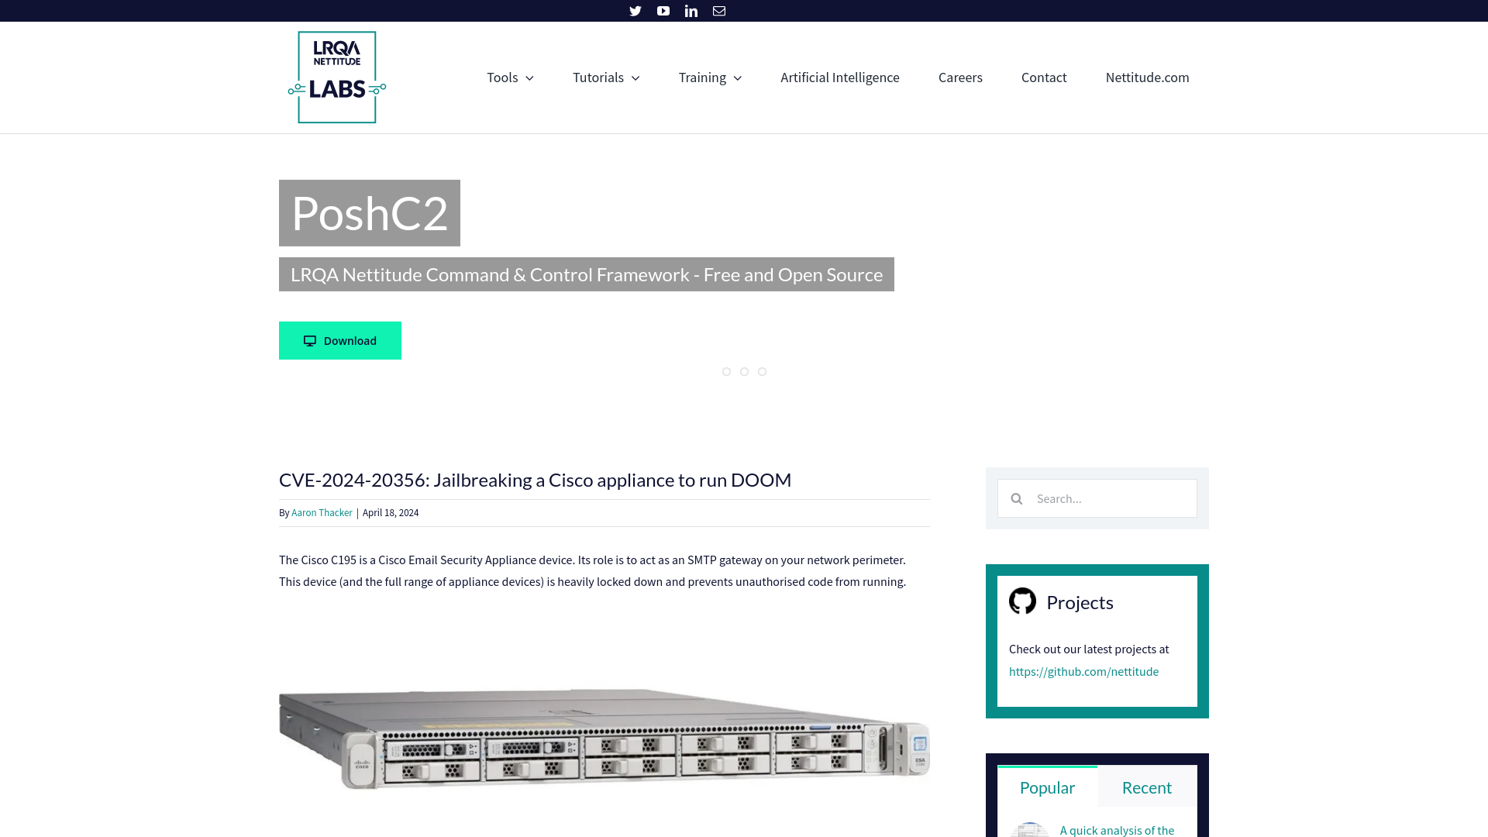Viewport: 1488px width, 837px height.
Task: Click the LinkedIn icon in the header
Action: [691, 10]
